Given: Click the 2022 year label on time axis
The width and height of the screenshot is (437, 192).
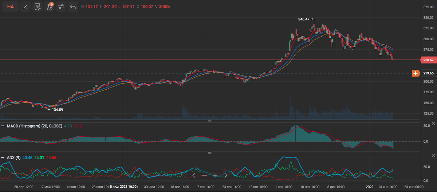Looking at the screenshot, I should click(x=370, y=187).
